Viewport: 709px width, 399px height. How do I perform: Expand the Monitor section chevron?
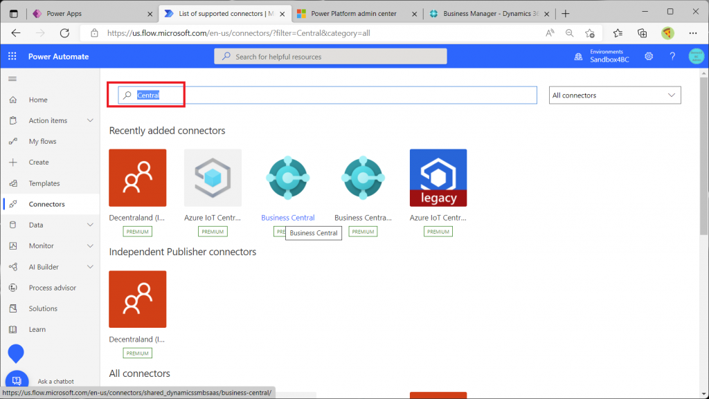pos(90,245)
